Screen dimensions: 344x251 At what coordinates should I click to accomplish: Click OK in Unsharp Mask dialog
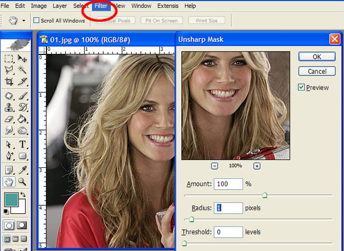click(x=316, y=57)
